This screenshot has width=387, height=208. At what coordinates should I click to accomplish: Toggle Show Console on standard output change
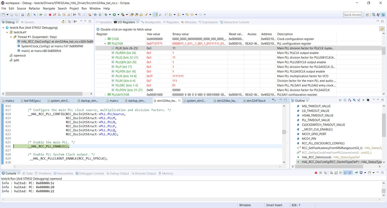[345, 173]
